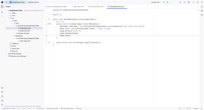204x110 pixels.
Task: Run the current file
Action: tap(164, 2)
